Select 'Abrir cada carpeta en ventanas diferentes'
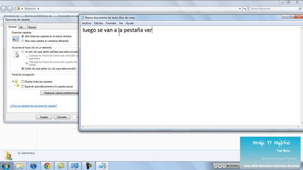This screenshot has width=303, height=170. point(23,41)
